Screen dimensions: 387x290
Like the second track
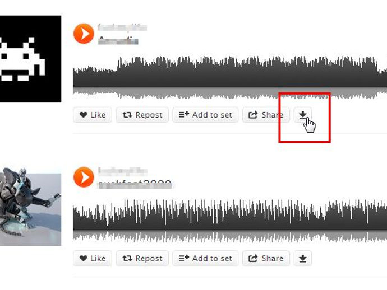point(93,259)
